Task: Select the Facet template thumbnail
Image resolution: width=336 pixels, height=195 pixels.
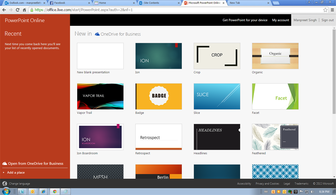Action: pos(275,96)
